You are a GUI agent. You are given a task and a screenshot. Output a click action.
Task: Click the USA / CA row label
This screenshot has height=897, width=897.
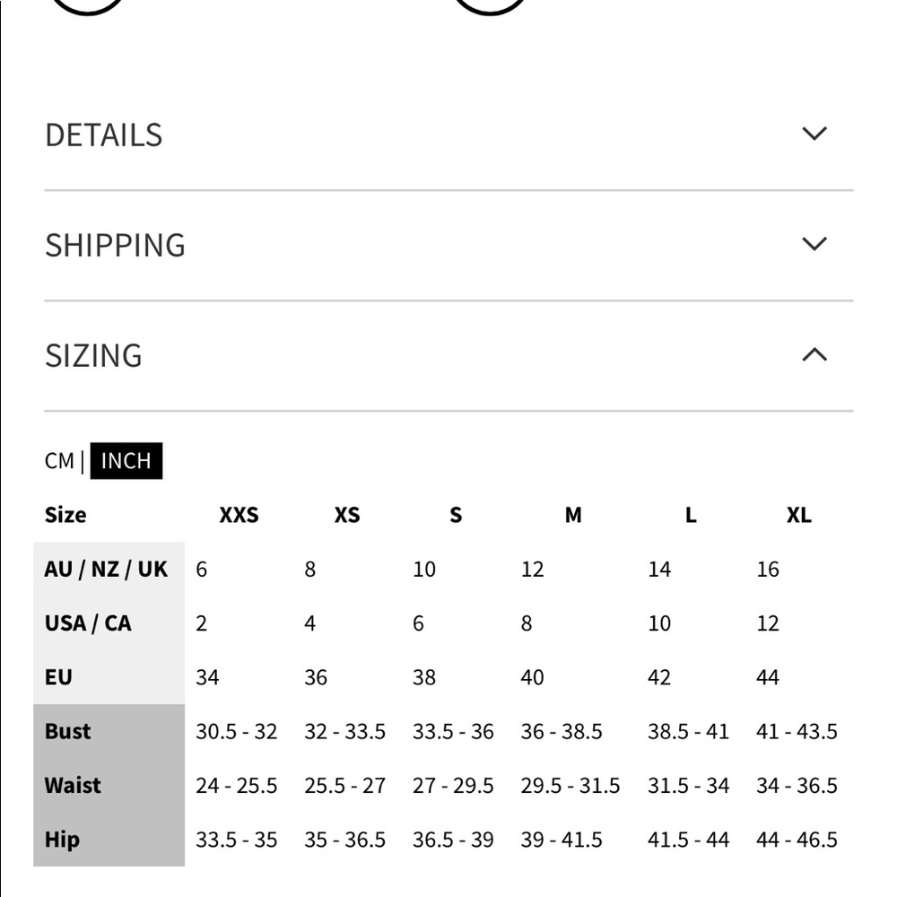pyautogui.click(x=88, y=623)
